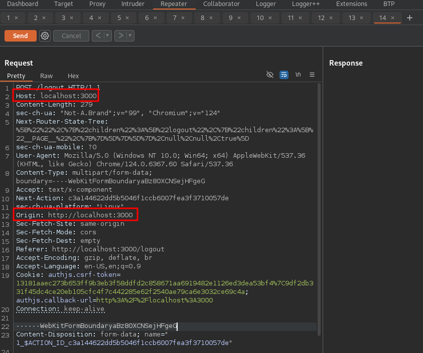
Task: Close Repeater tab 5
Action: click(127, 18)
